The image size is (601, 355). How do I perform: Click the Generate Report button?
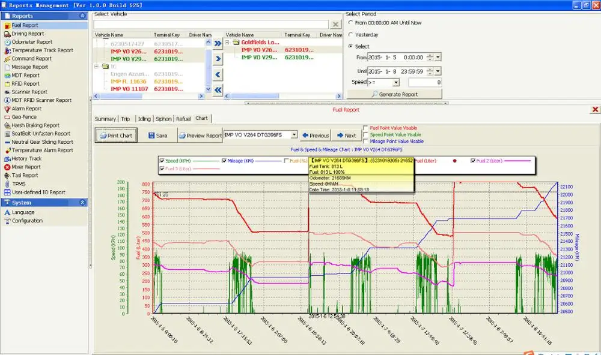tap(394, 94)
